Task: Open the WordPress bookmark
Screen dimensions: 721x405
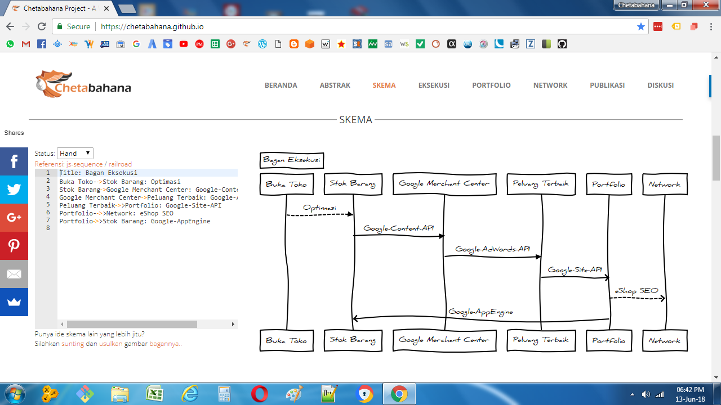Action: pyautogui.click(x=262, y=44)
